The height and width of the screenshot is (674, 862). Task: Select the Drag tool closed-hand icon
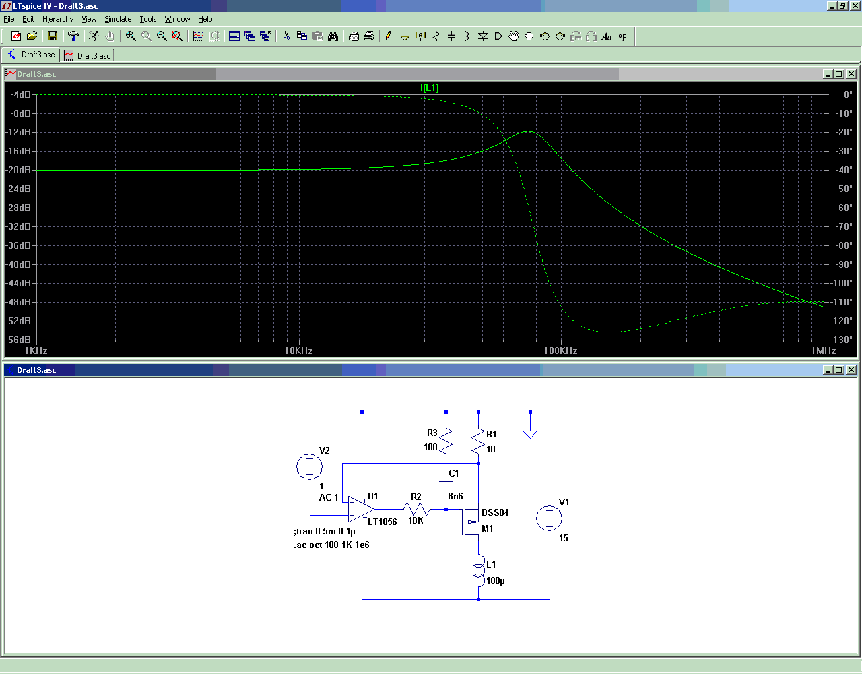click(x=529, y=36)
